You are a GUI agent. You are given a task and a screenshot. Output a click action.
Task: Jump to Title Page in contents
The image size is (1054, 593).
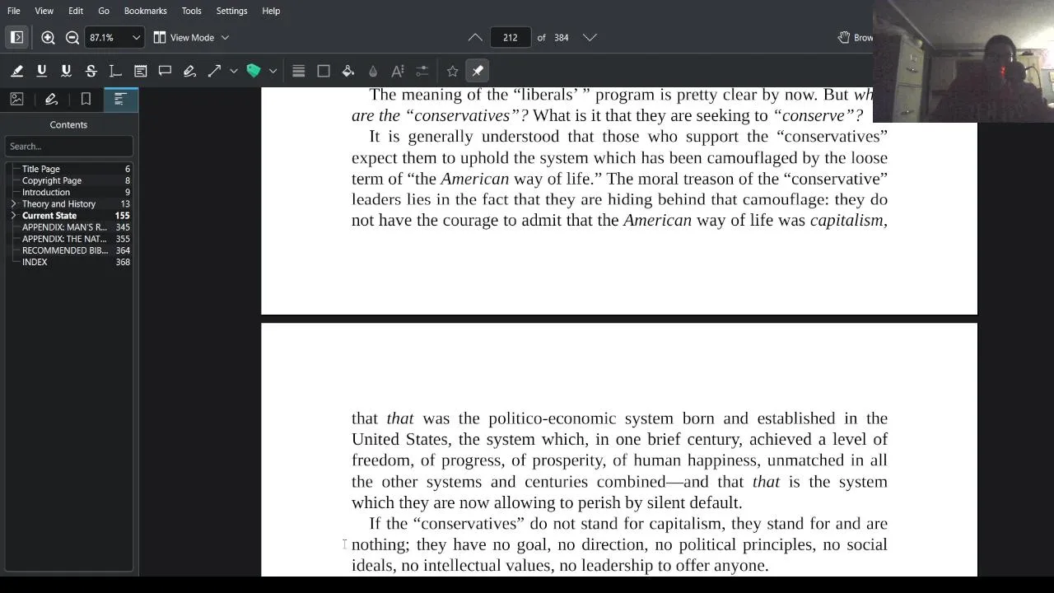tap(41, 169)
